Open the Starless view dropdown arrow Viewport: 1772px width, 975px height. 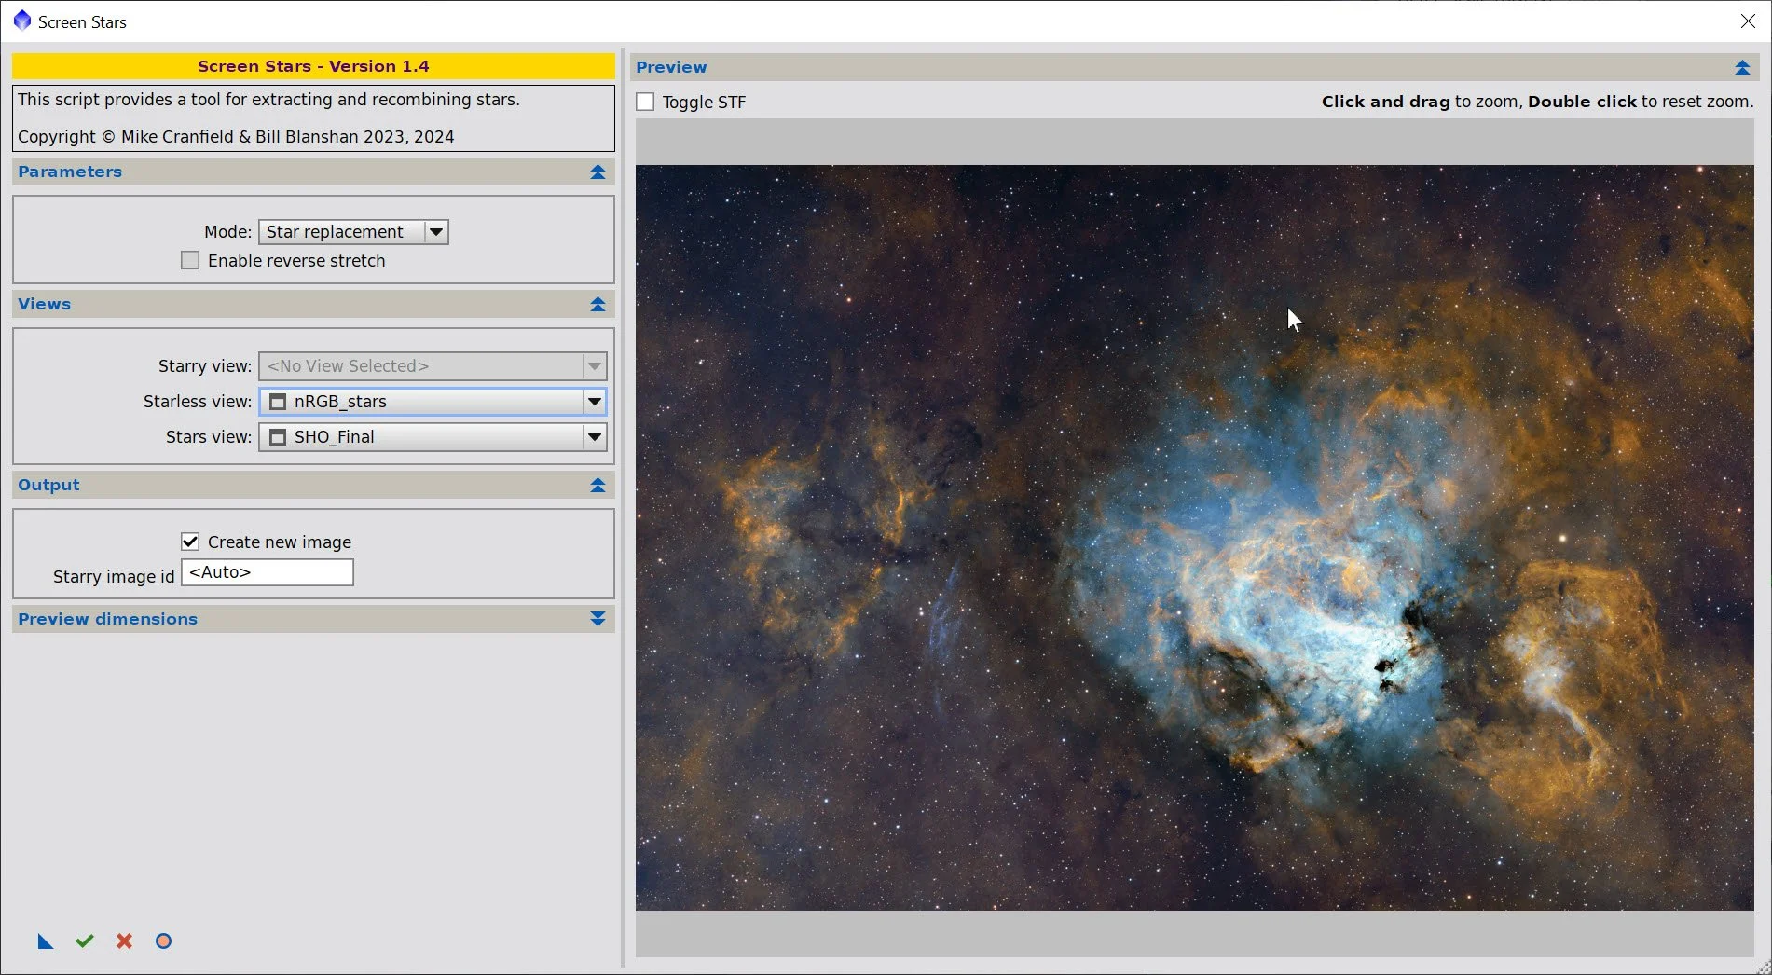pyautogui.click(x=594, y=402)
